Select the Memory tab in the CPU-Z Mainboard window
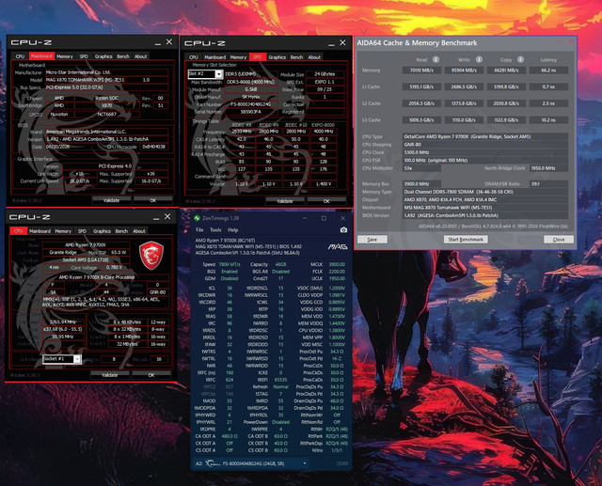This screenshot has width=602, height=486. (65, 56)
